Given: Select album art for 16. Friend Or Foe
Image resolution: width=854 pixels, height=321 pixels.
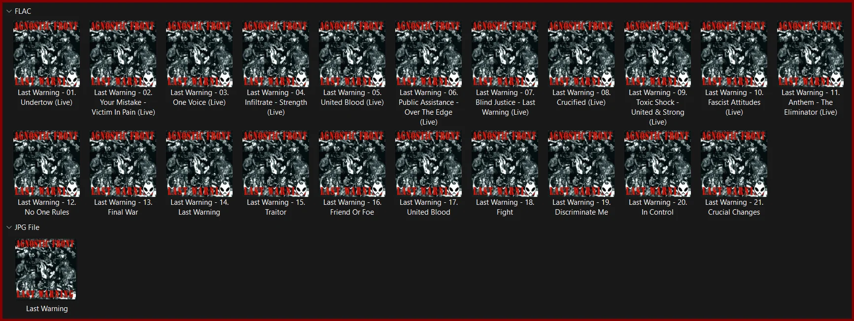Looking at the screenshot, I should (x=352, y=163).
